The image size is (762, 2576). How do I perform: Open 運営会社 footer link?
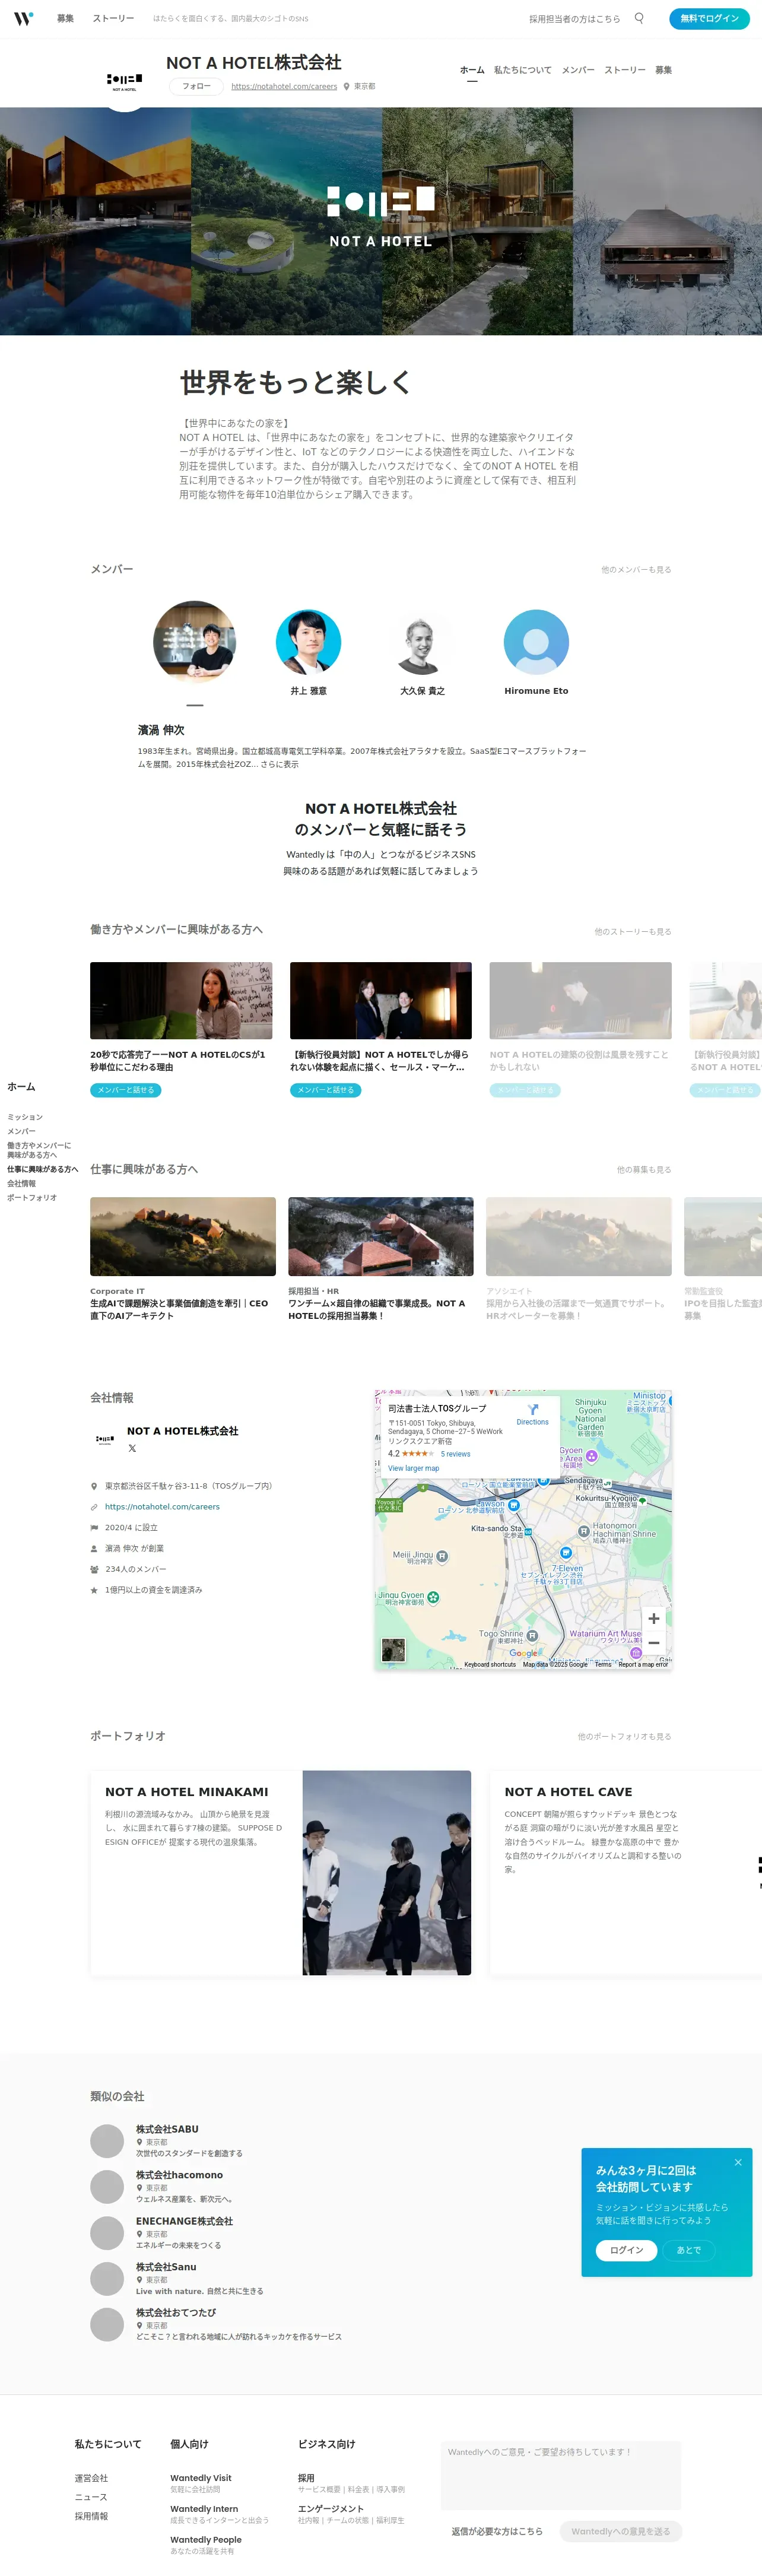click(91, 2478)
